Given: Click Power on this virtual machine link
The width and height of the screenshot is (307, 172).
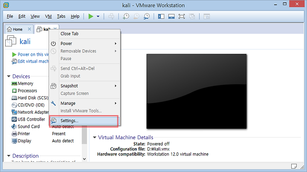Looking at the screenshot, I should click(30, 54).
